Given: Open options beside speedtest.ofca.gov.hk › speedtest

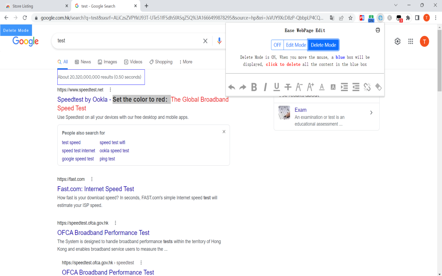Looking at the screenshot, I should 141,263.
